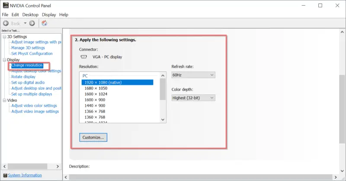Click task tree scroll left arrow
The image size is (346, 181).
pyautogui.click(x=4, y=166)
